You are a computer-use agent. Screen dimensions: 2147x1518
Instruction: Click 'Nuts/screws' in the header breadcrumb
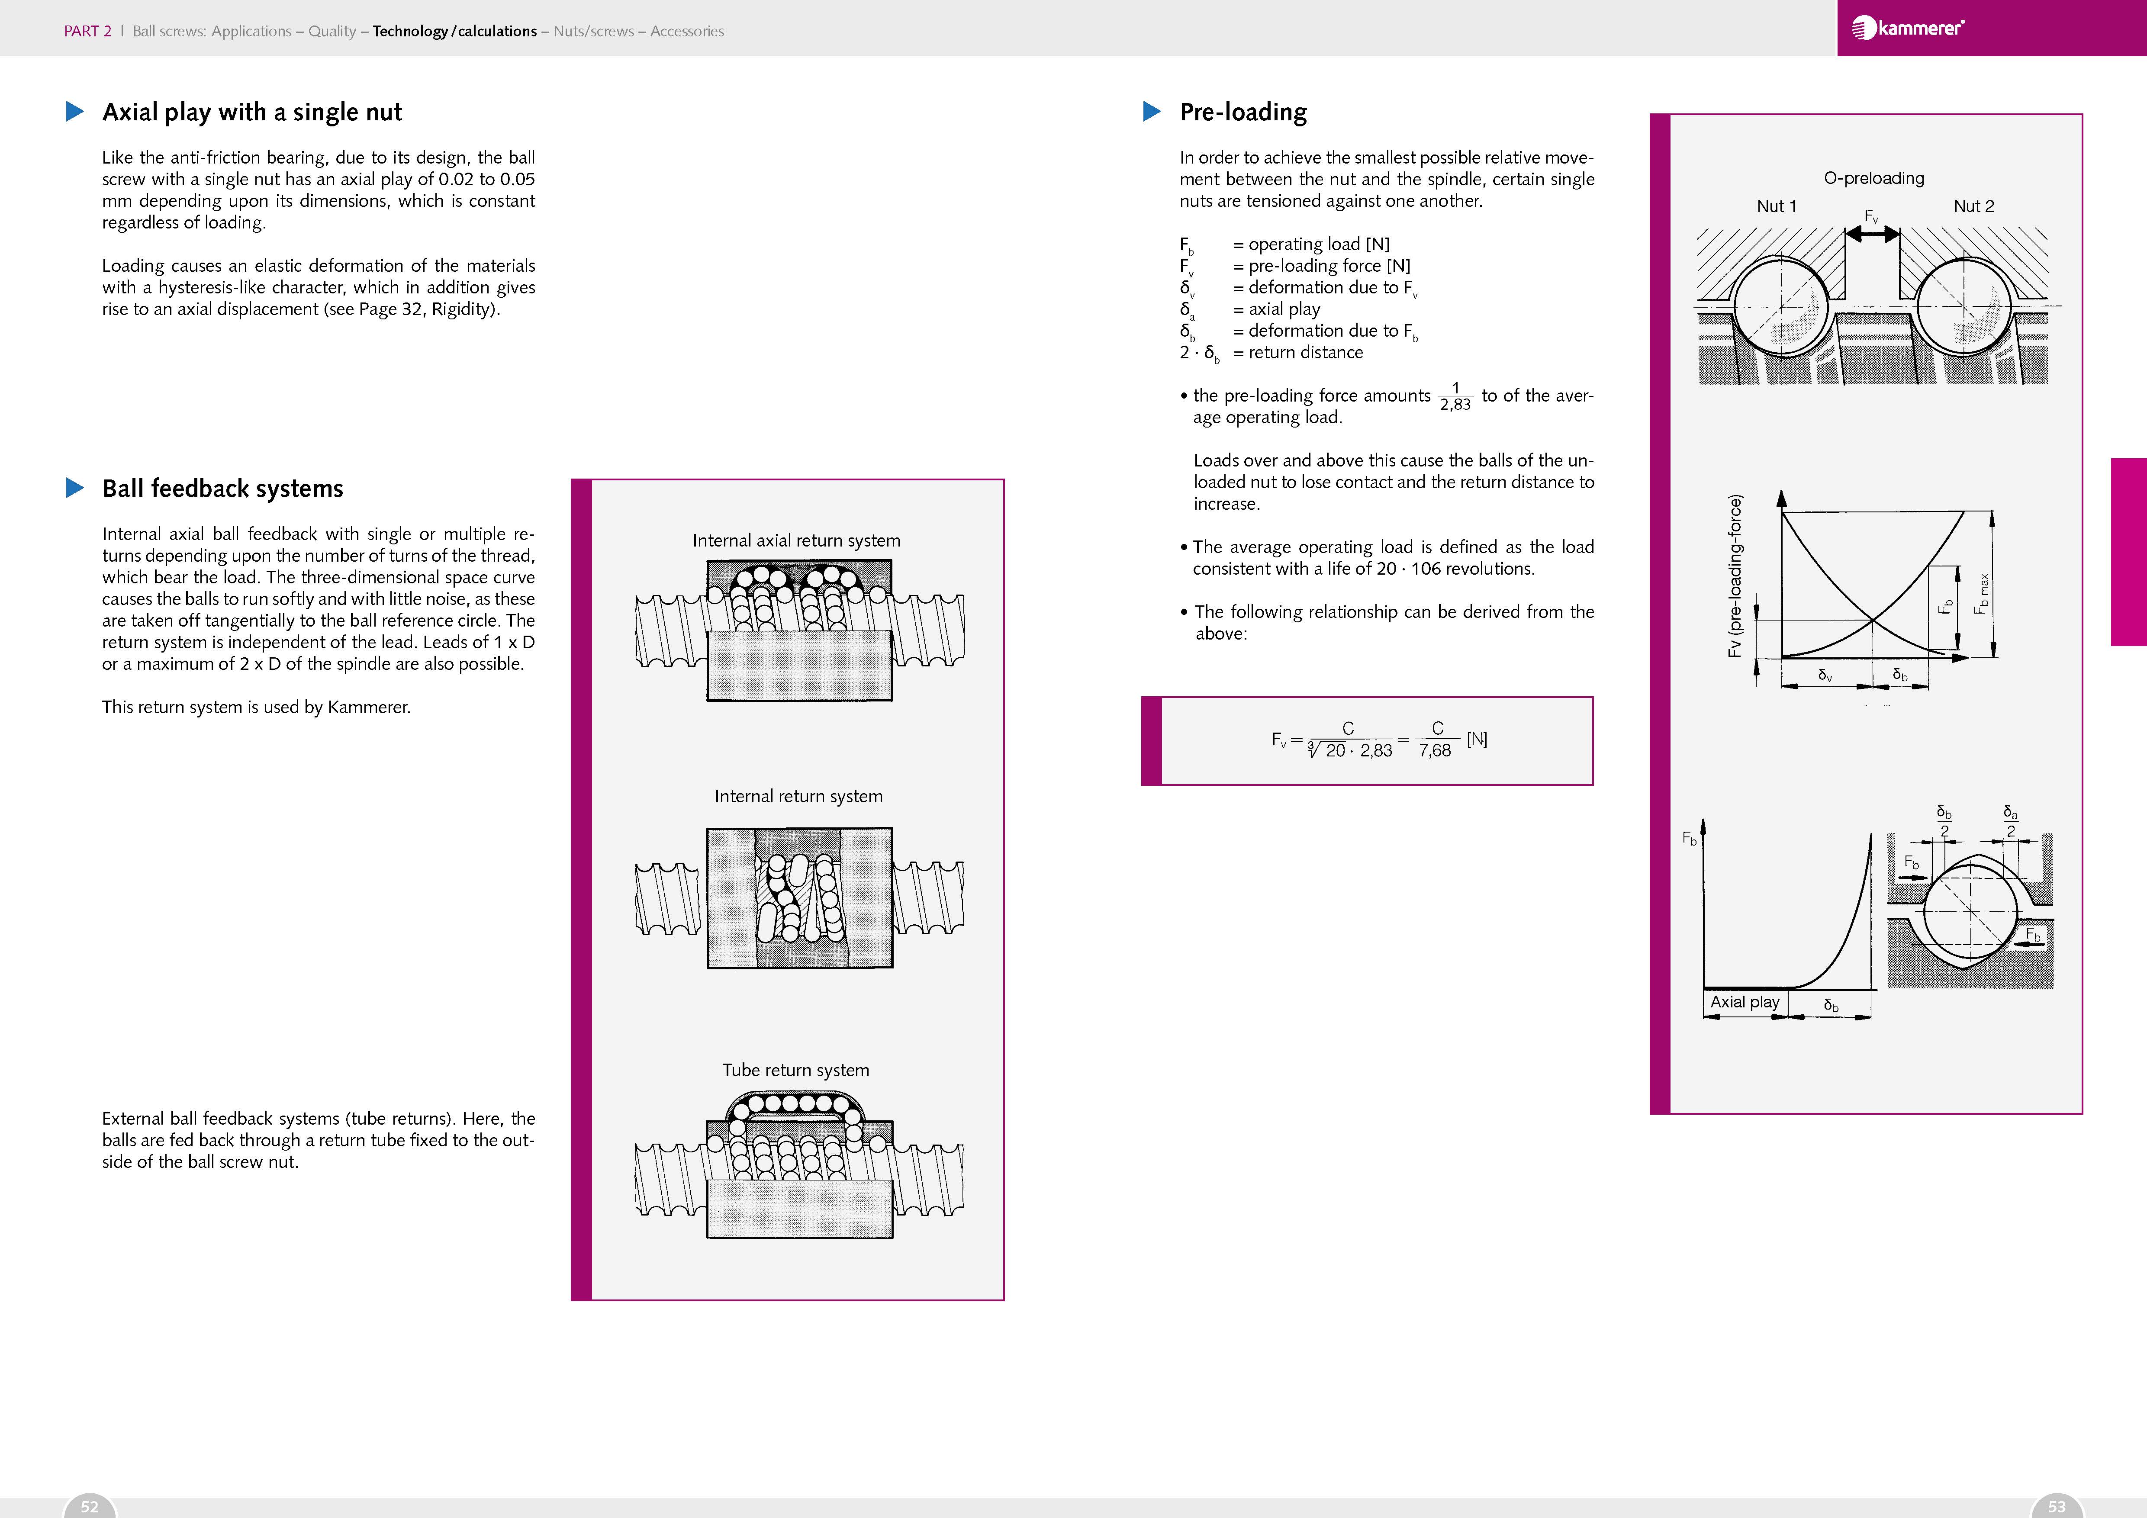tap(594, 31)
